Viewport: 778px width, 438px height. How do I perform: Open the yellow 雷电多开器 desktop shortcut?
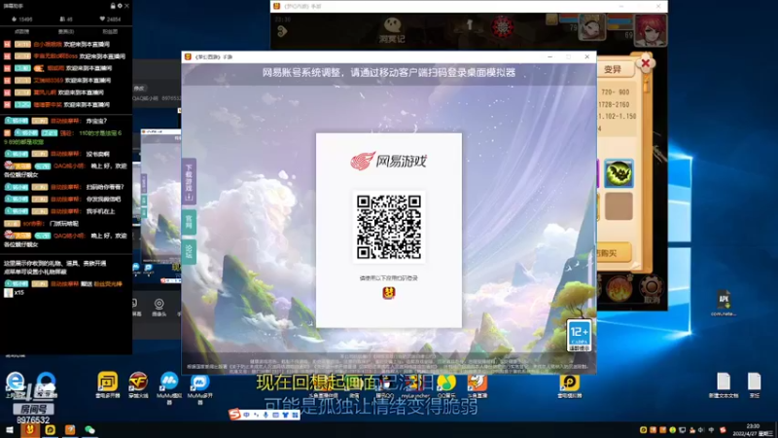(x=107, y=384)
